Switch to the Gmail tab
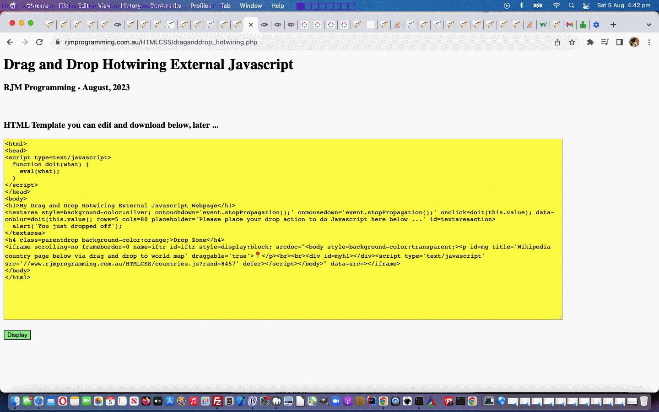Image resolution: width=659 pixels, height=412 pixels. point(569,25)
